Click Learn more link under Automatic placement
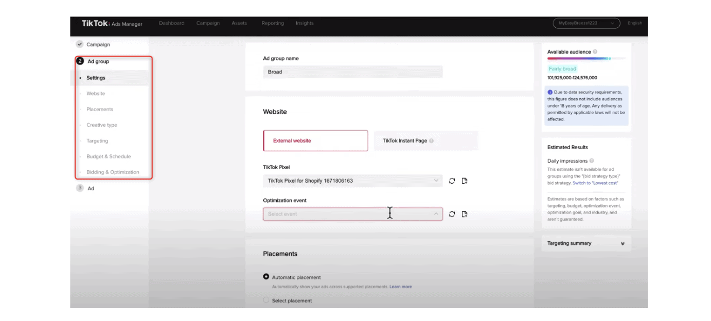 400,287
